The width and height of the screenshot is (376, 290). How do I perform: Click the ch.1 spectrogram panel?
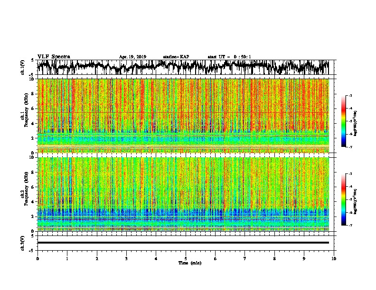click(x=183, y=116)
